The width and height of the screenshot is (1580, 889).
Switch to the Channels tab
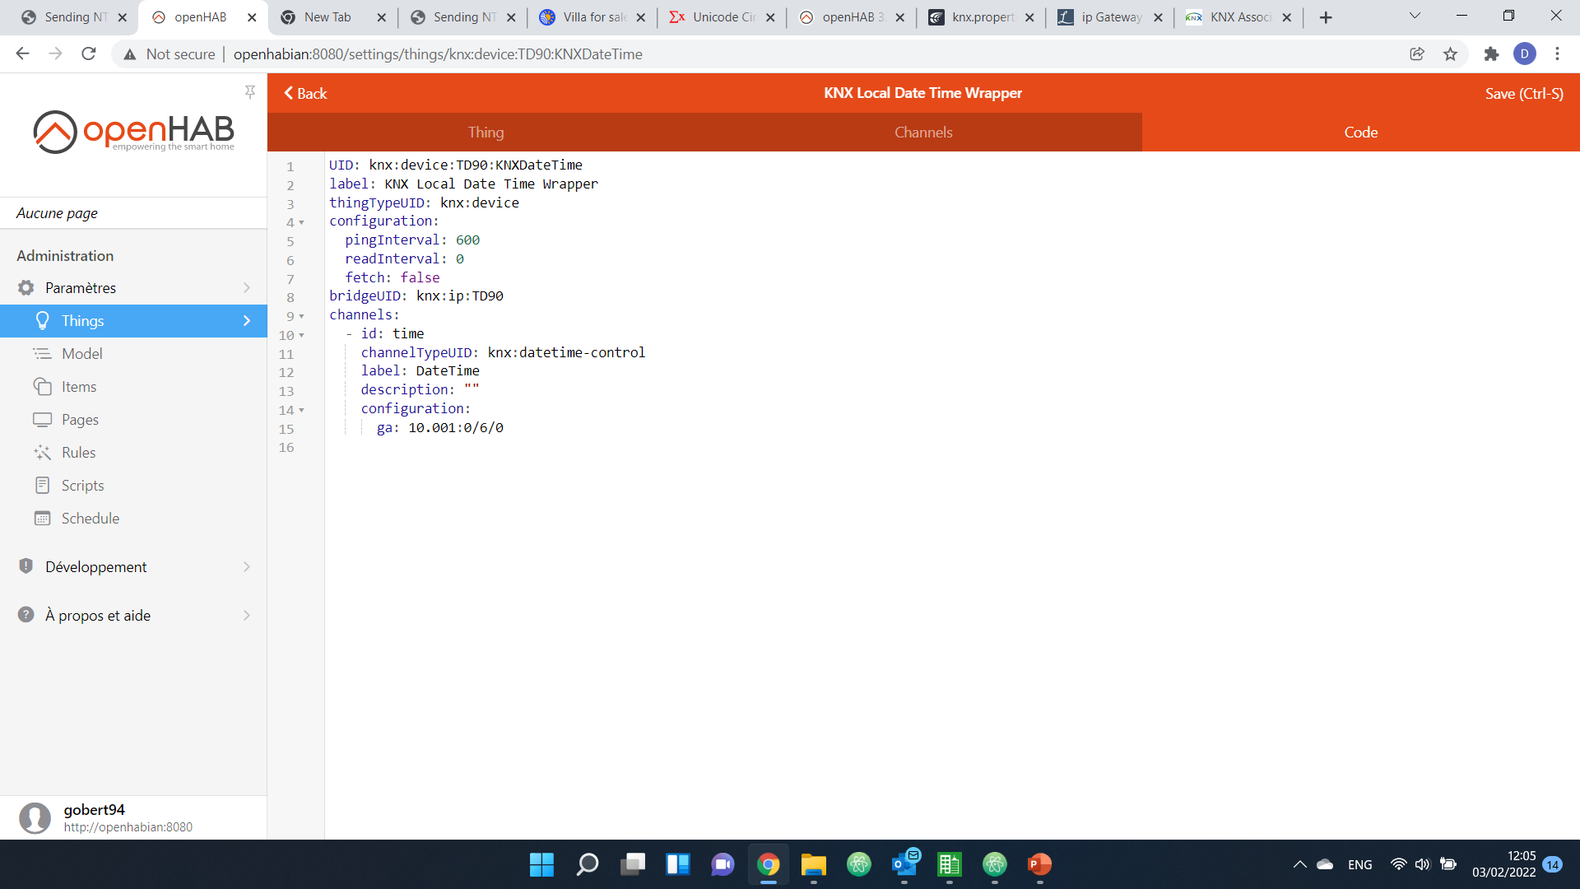(924, 132)
